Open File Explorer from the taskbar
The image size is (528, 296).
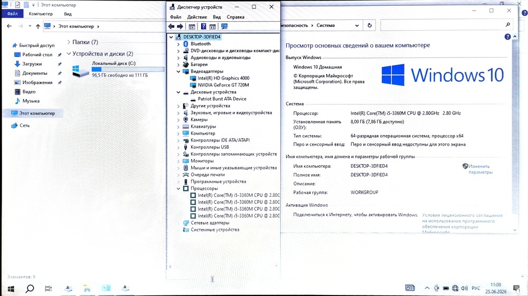(x=87, y=289)
